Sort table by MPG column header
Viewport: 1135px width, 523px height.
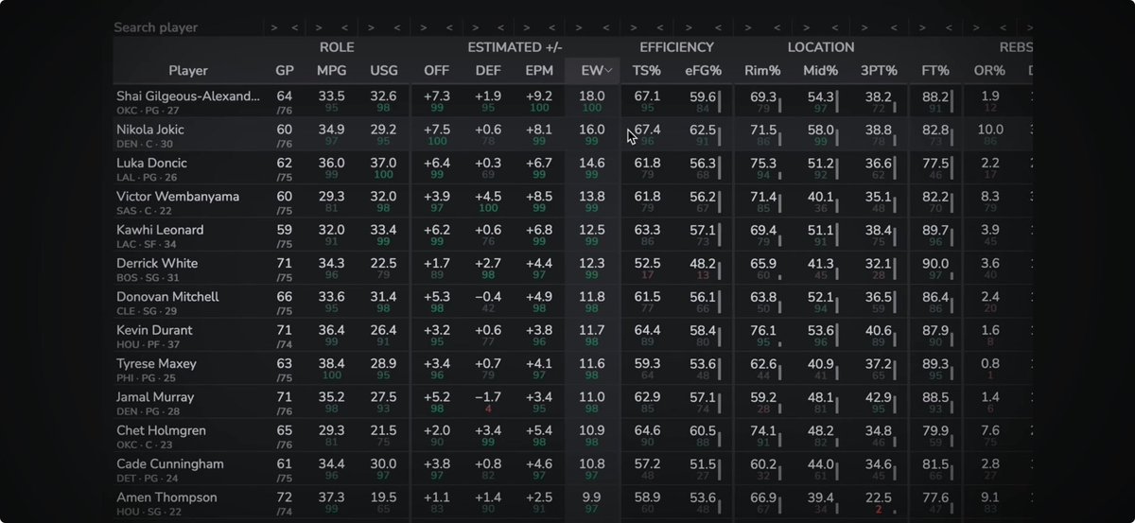click(x=332, y=71)
